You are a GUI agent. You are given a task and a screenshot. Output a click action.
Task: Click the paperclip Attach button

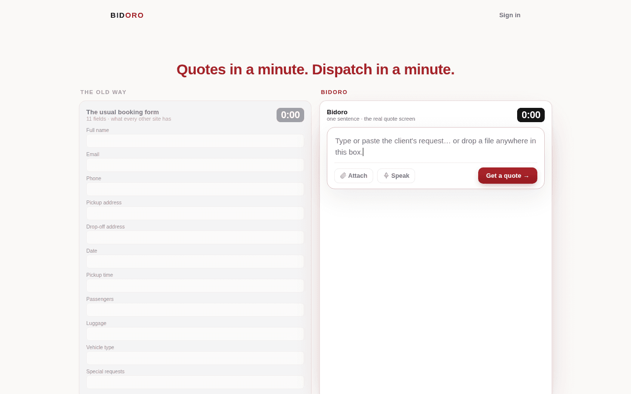point(353,176)
